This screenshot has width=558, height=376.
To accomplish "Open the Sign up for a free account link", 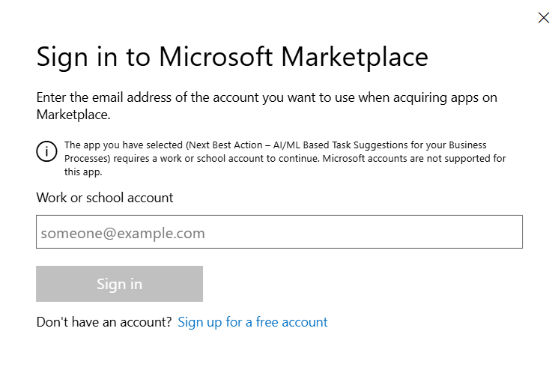I will [x=252, y=322].
